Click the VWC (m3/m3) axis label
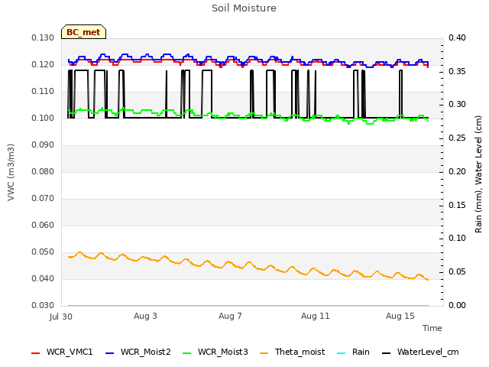489x367 pixels. tap(11, 172)
